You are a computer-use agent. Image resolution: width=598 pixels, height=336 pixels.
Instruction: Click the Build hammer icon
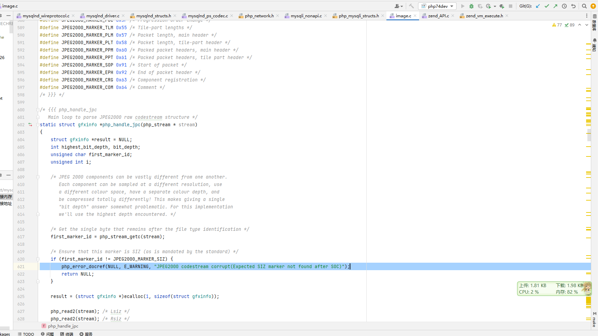[x=411, y=6]
